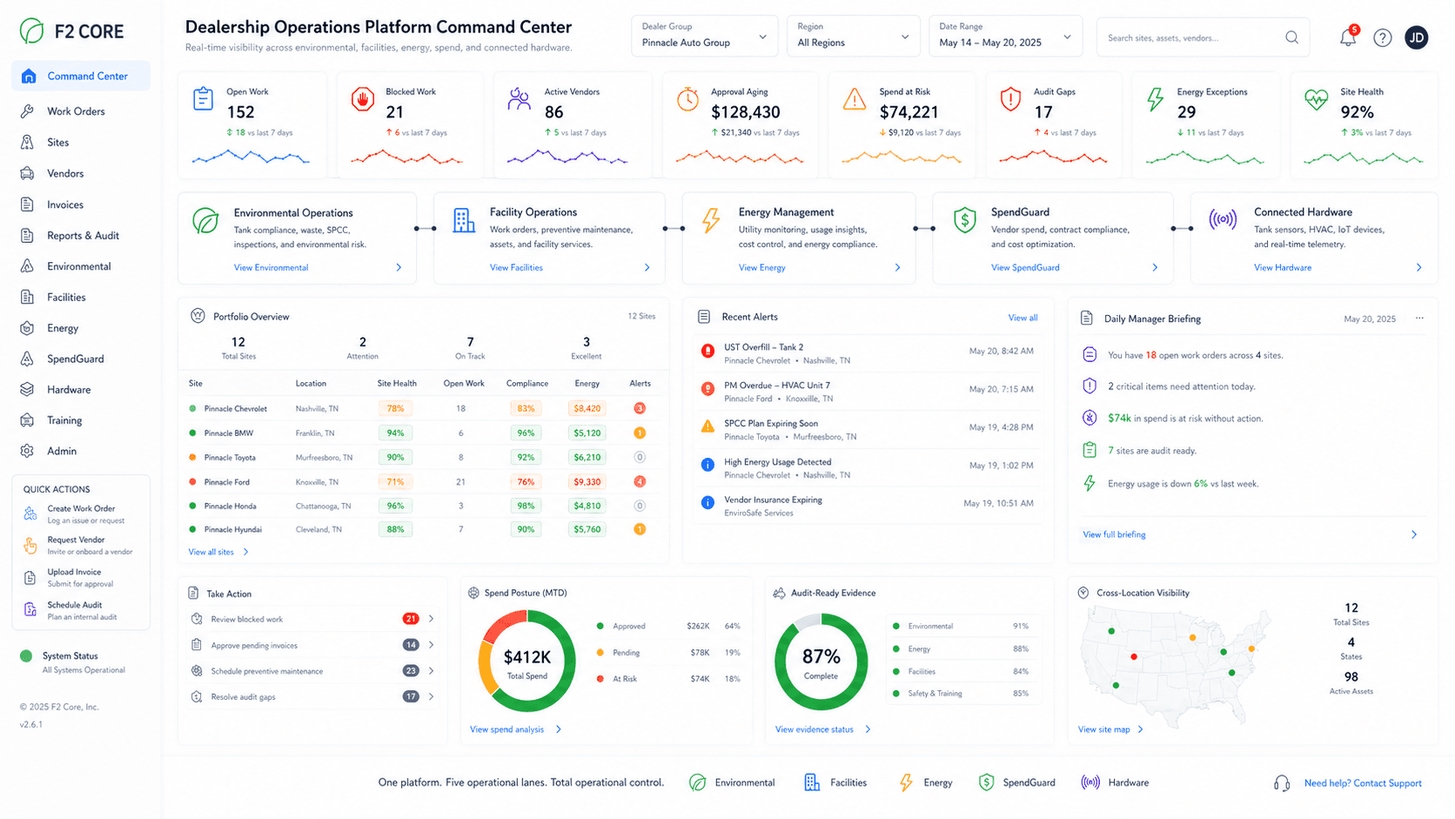The image size is (1455, 819).
Task: Open Reports & Audit in sidebar
Action: coord(81,235)
